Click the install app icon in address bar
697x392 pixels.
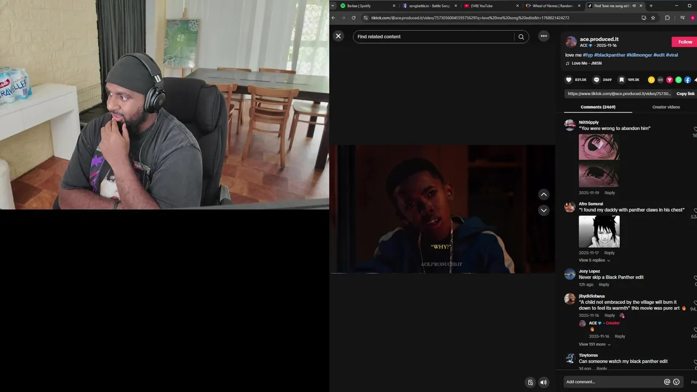[644, 17]
